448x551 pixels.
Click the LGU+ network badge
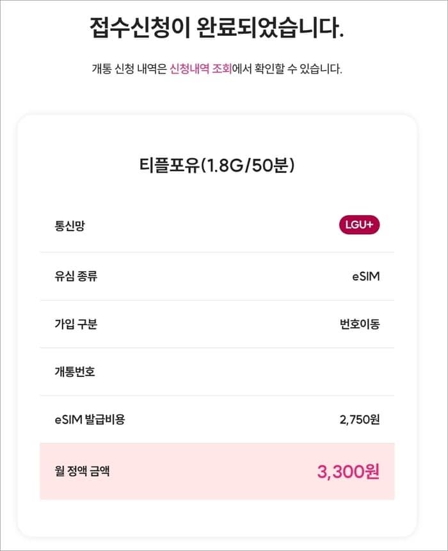pos(359,225)
